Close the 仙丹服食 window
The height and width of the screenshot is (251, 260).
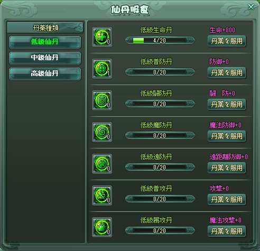tap(251, 7)
